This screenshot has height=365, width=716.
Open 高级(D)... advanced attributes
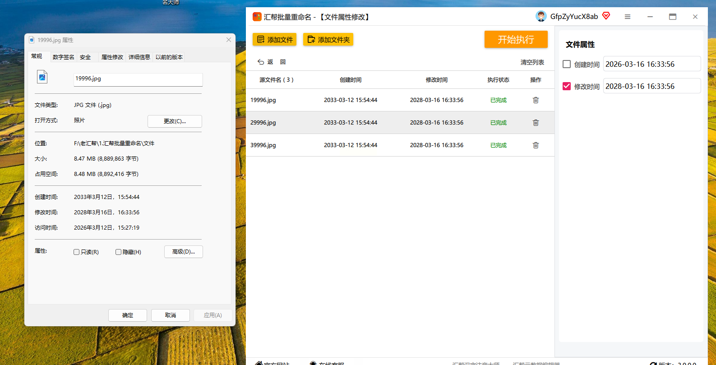183,252
